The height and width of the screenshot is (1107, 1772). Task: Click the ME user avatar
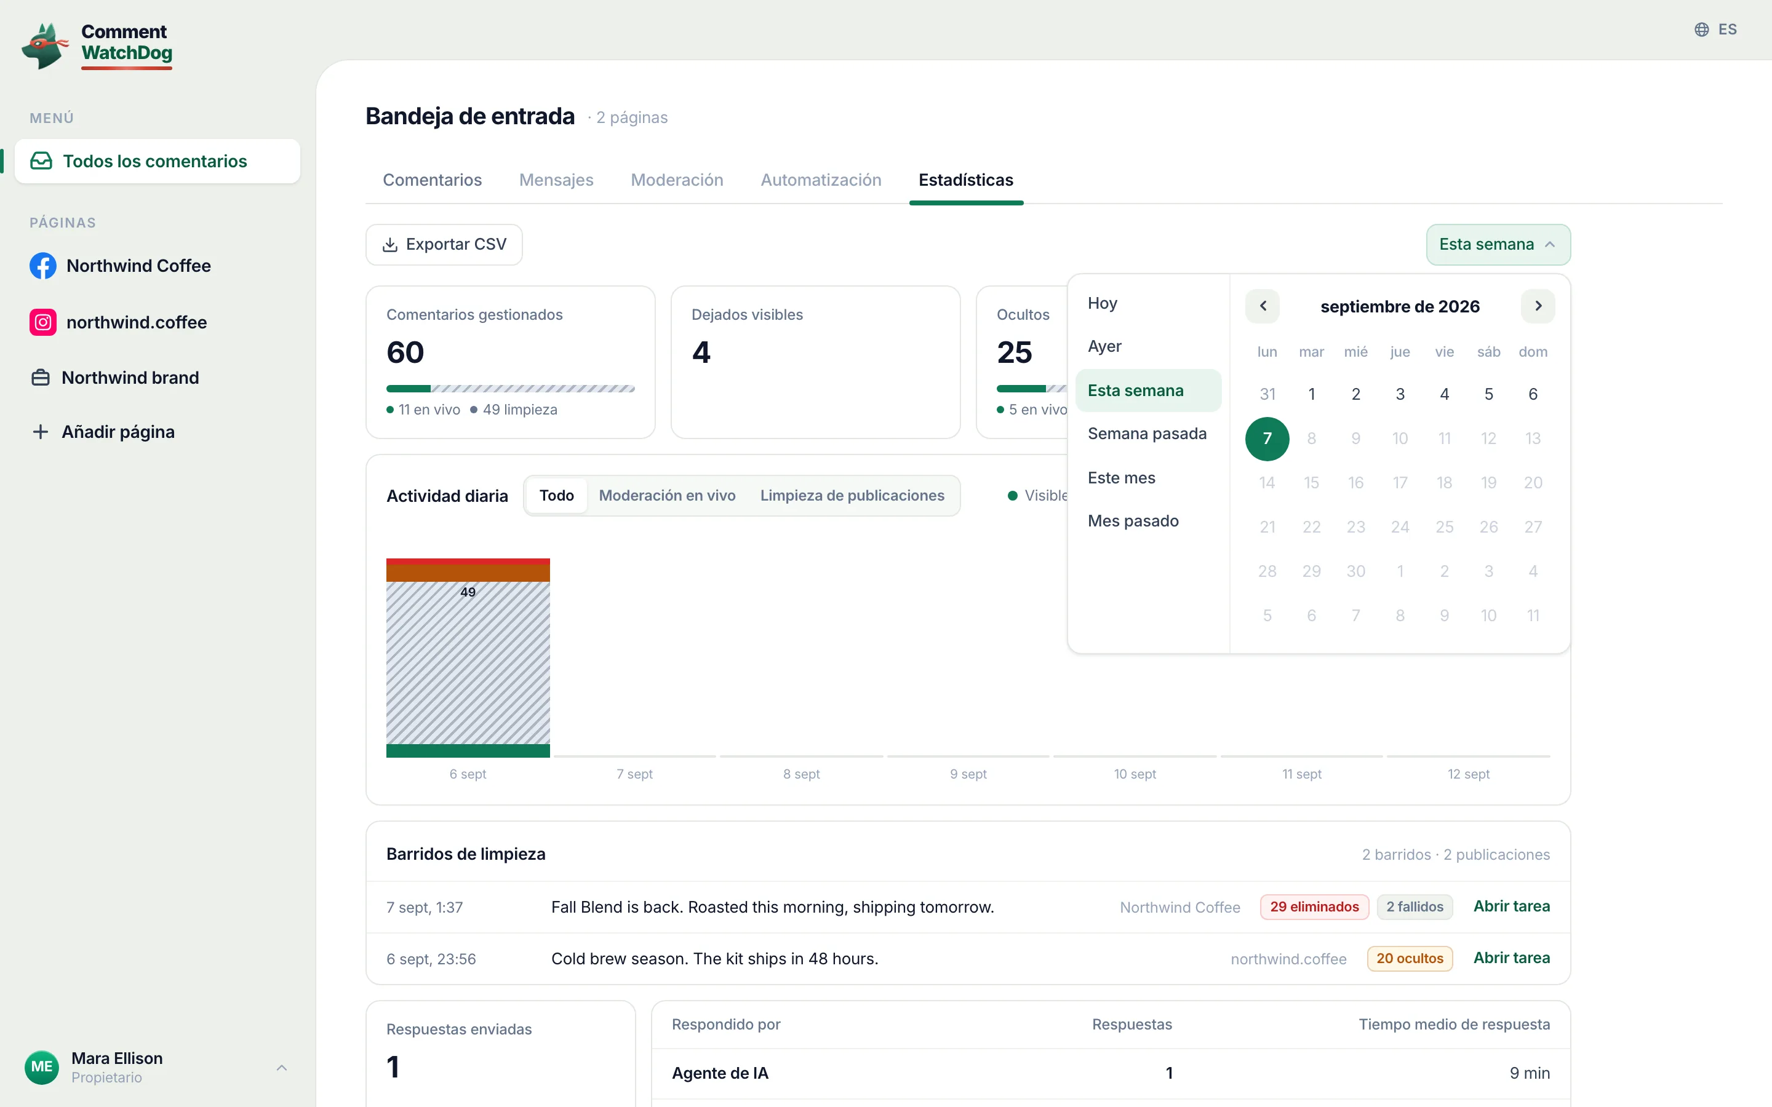(42, 1067)
